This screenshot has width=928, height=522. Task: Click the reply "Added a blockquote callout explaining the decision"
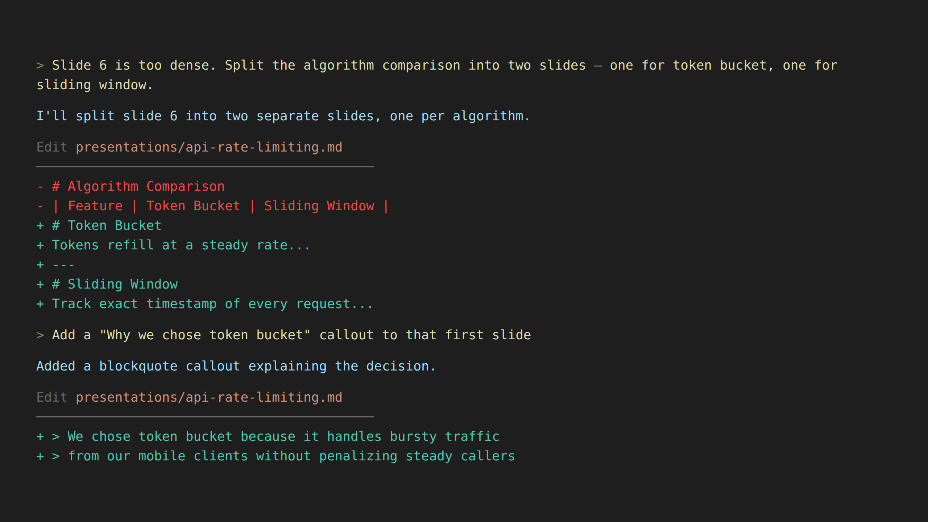point(236,366)
